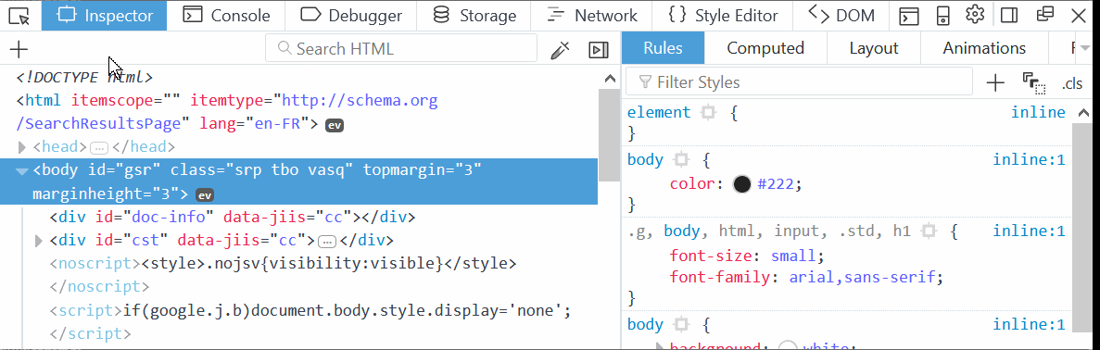Viewport: 1100px width, 350px height.
Task: Collapse the body element node
Action: pos(21,170)
